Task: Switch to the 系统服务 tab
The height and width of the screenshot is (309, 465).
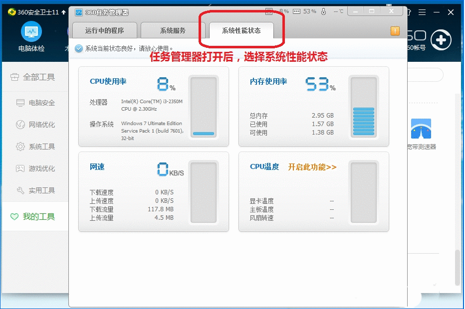Action: tap(171, 30)
